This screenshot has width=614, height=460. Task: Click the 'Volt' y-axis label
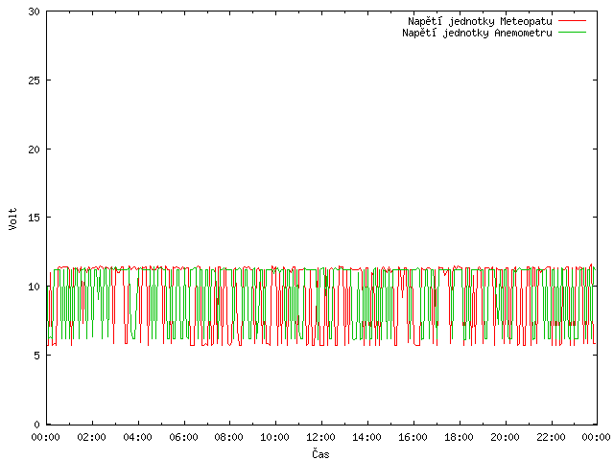coord(12,219)
